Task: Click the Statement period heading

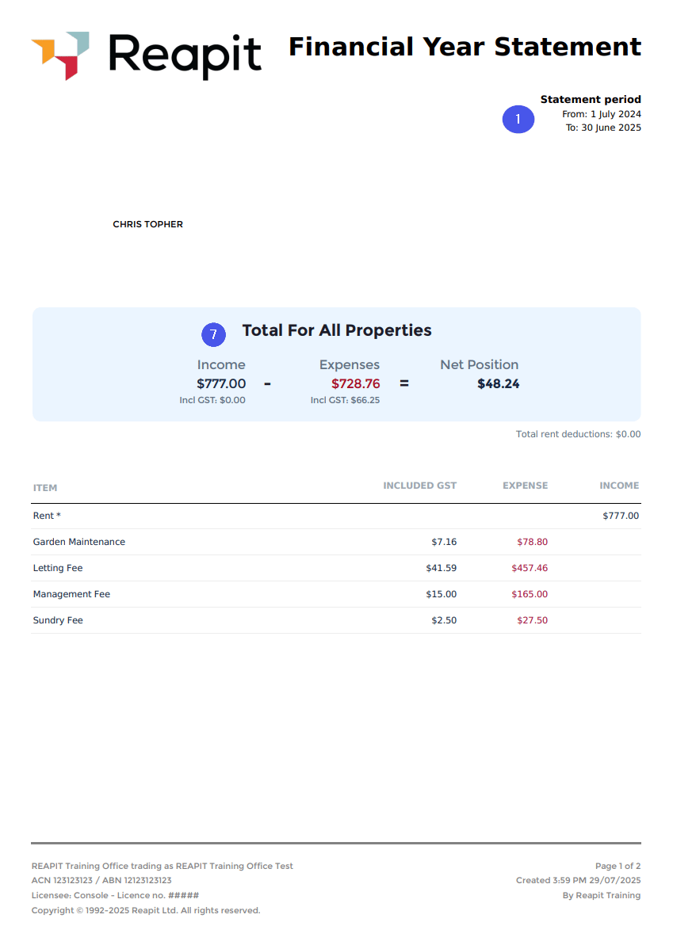Action: click(x=591, y=100)
